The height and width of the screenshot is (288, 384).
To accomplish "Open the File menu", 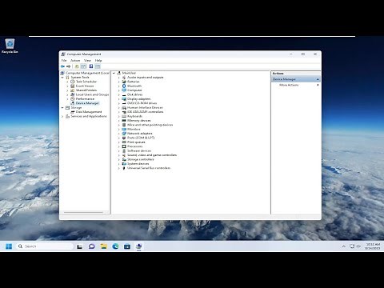I will tap(64, 61).
